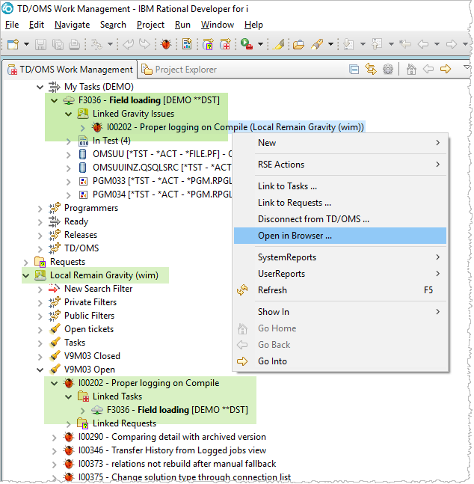Switch to the Project Explorer tab
The width and height of the screenshot is (474, 484).
click(185, 70)
